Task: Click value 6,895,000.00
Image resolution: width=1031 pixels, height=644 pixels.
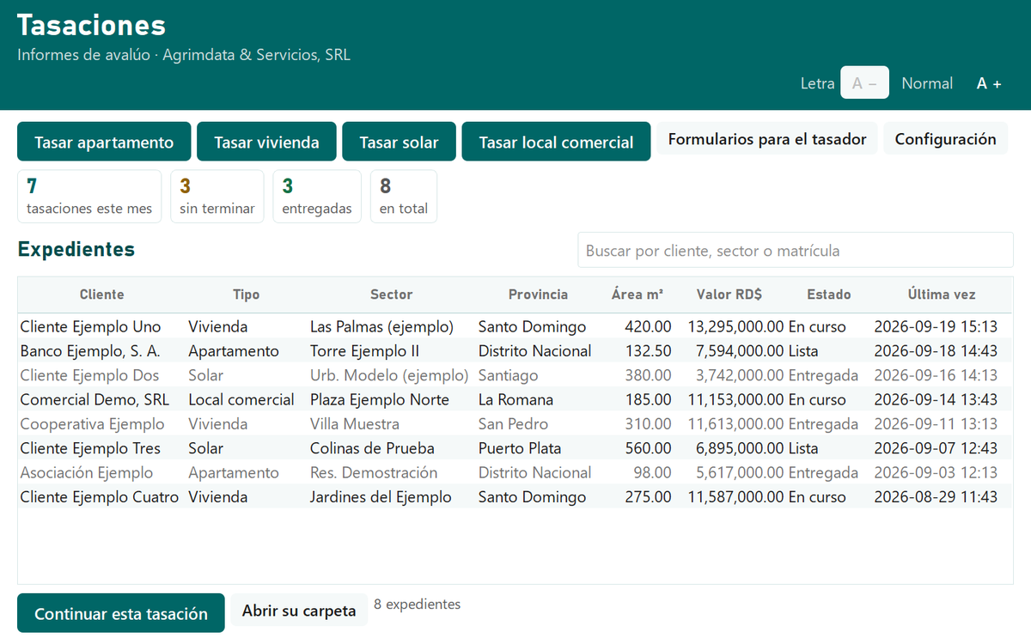Action: [x=740, y=448]
